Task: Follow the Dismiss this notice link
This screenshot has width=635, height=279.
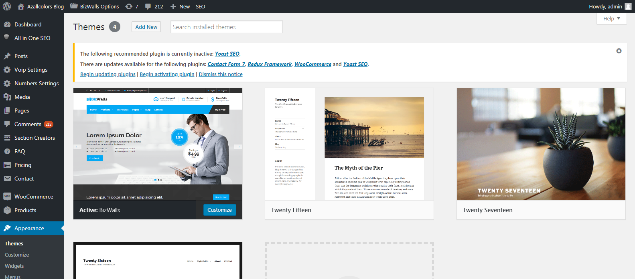Action: (x=221, y=74)
